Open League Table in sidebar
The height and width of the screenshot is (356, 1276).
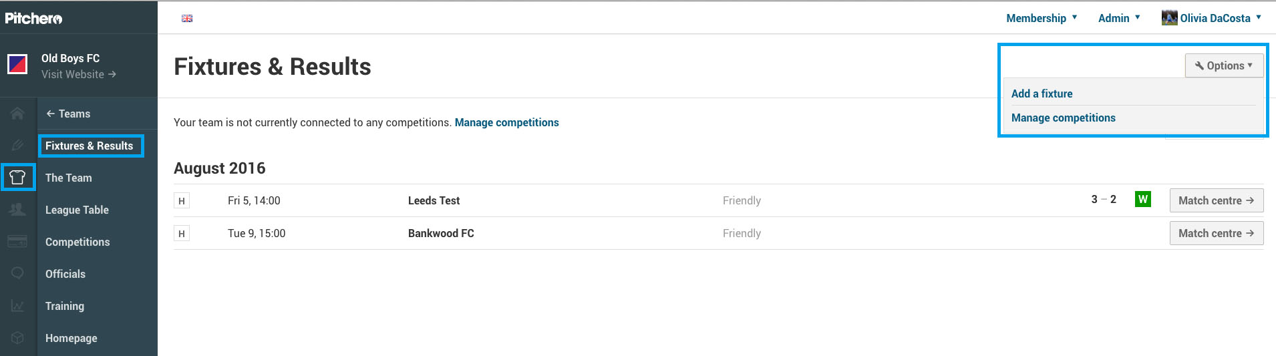tap(77, 210)
